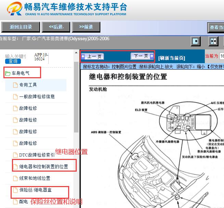Select 继电器和控制装置的位置 in the tree
224x208 pixels.
(43, 166)
